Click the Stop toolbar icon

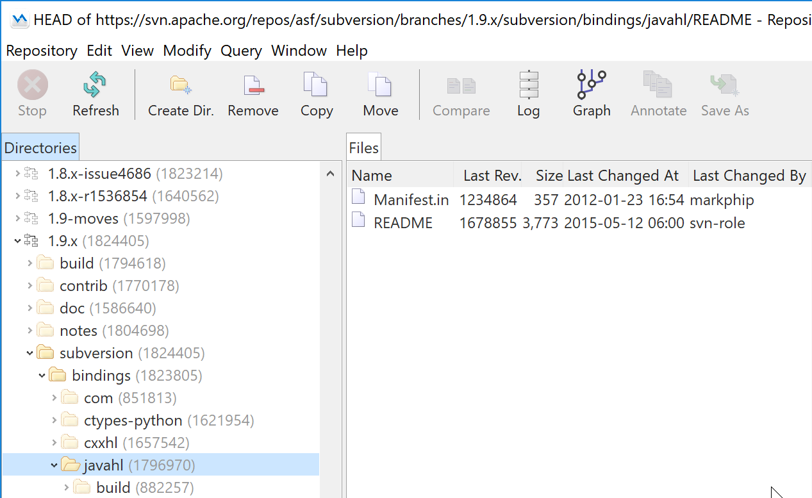click(31, 84)
